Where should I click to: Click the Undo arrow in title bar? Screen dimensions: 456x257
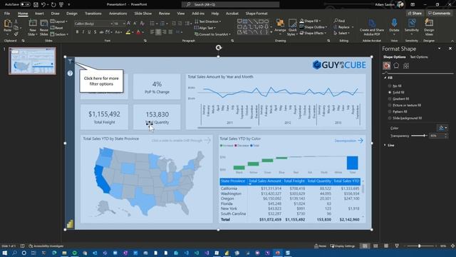pyautogui.click(x=43, y=5)
